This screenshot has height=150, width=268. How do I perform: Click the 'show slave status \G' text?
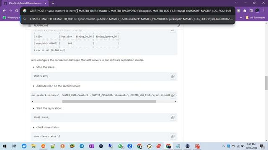46,136
